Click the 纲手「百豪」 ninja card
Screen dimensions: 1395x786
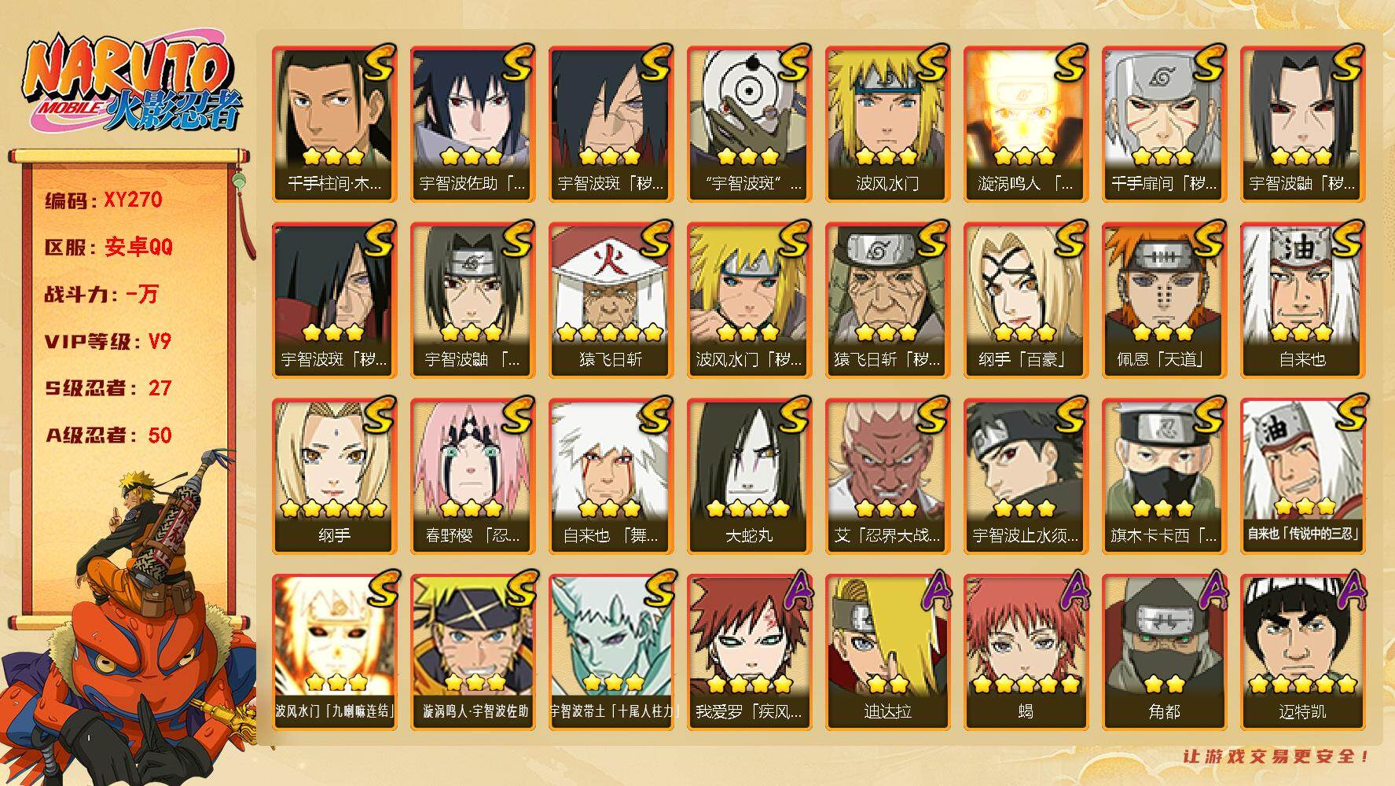[1026, 299]
